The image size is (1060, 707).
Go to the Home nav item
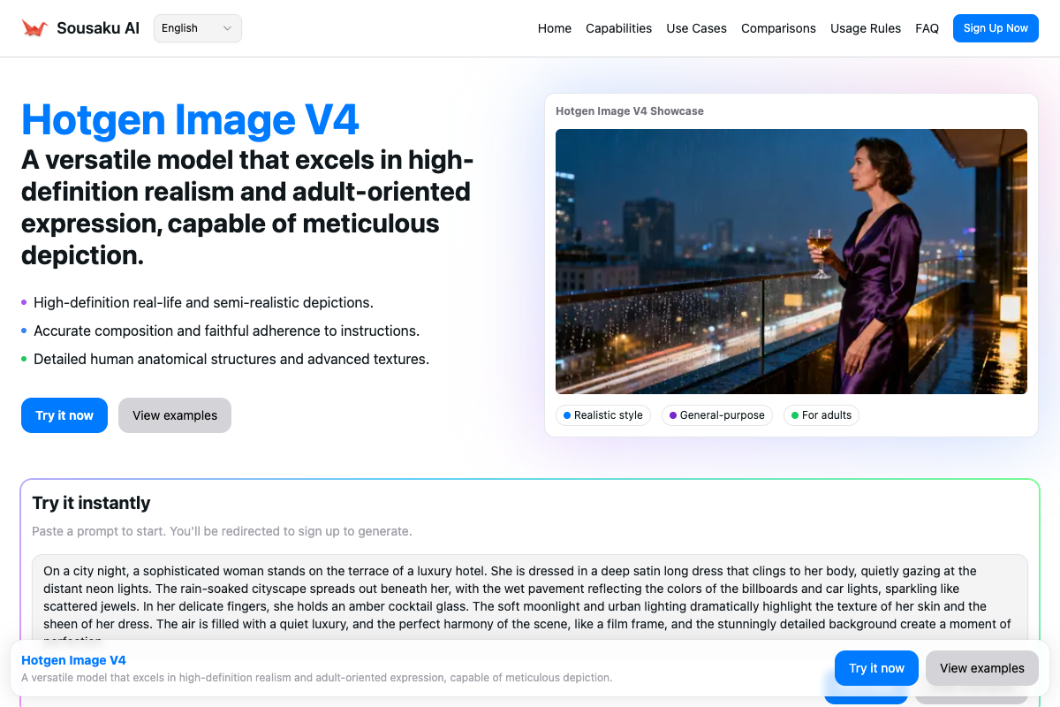coord(554,28)
